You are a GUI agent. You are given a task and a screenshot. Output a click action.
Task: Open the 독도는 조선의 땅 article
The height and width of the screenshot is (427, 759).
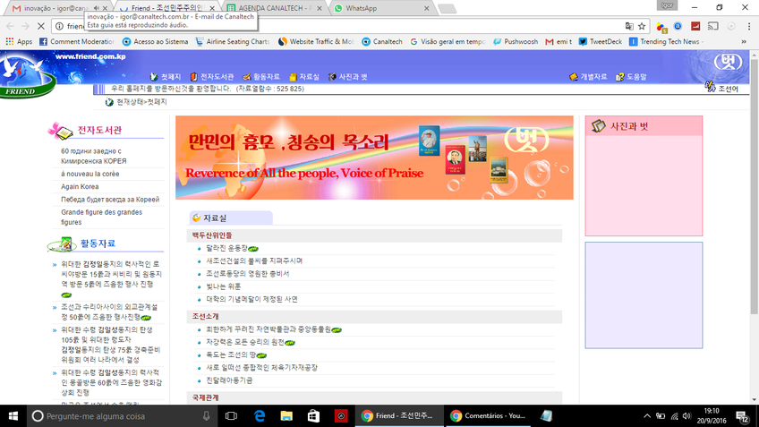click(231, 354)
